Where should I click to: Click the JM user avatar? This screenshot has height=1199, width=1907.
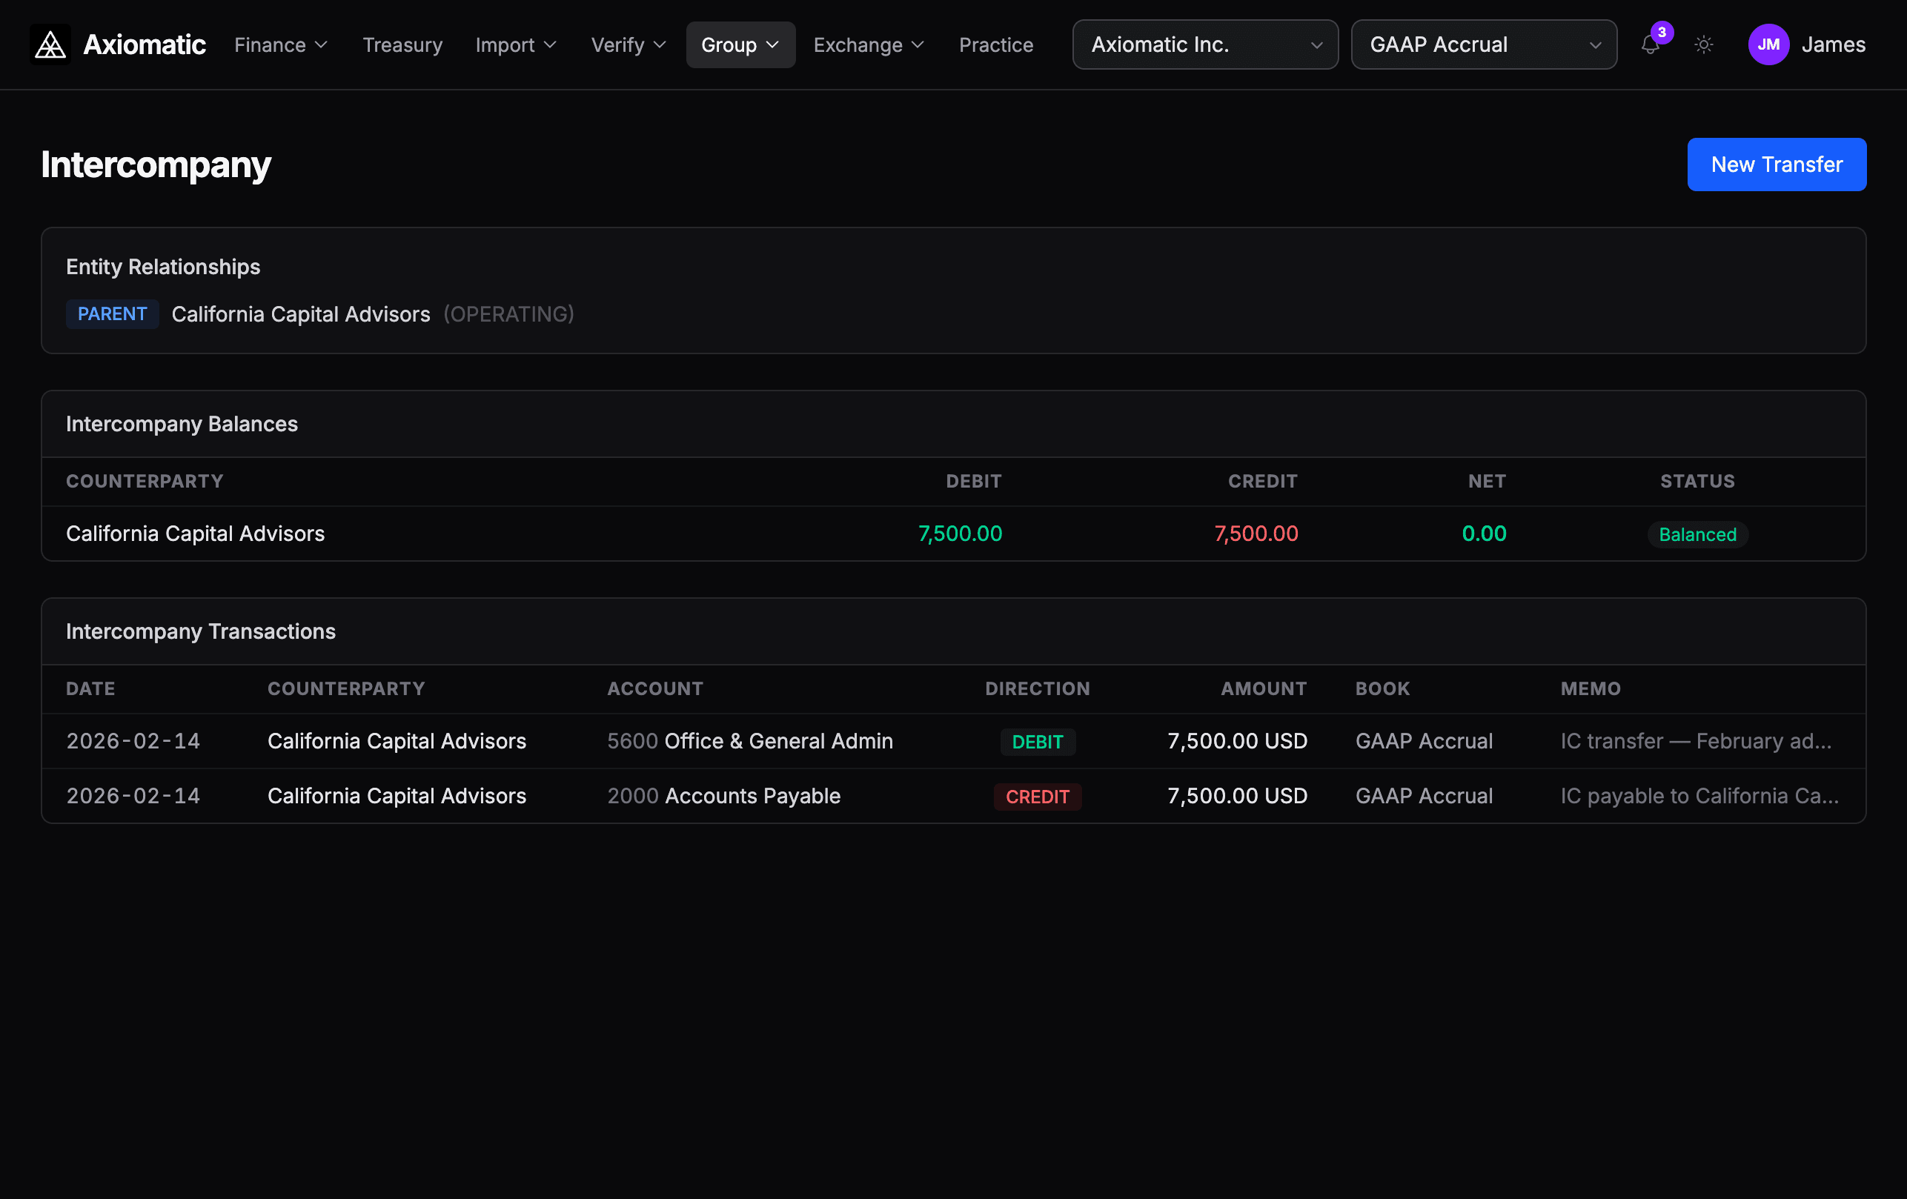[x=1768, y=45]
